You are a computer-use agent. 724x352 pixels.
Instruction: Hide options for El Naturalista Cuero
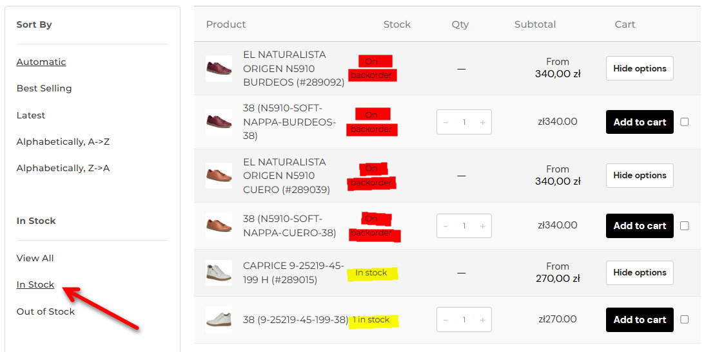click(640, 175)
